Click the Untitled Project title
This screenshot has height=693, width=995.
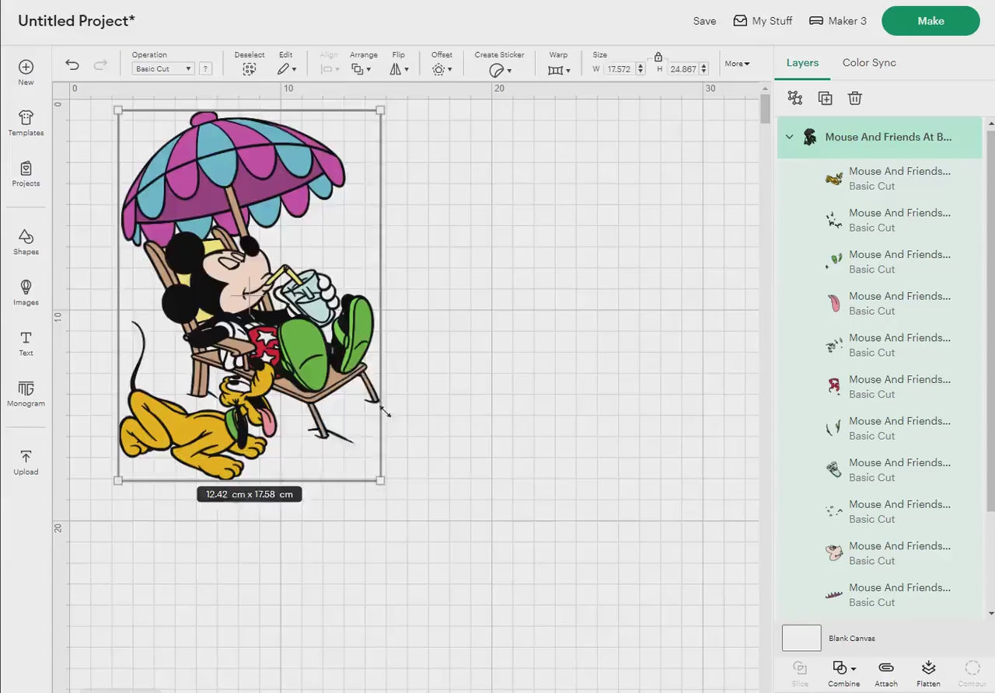77,21
